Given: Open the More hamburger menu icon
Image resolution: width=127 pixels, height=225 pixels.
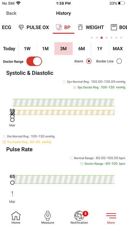Looking at the screenshot, I should coord(111,216).
